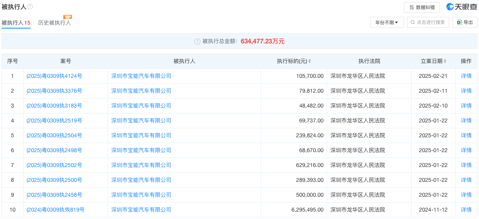Click 详情 for case 执3376号
479x219 pixels.
coord(466,91)
